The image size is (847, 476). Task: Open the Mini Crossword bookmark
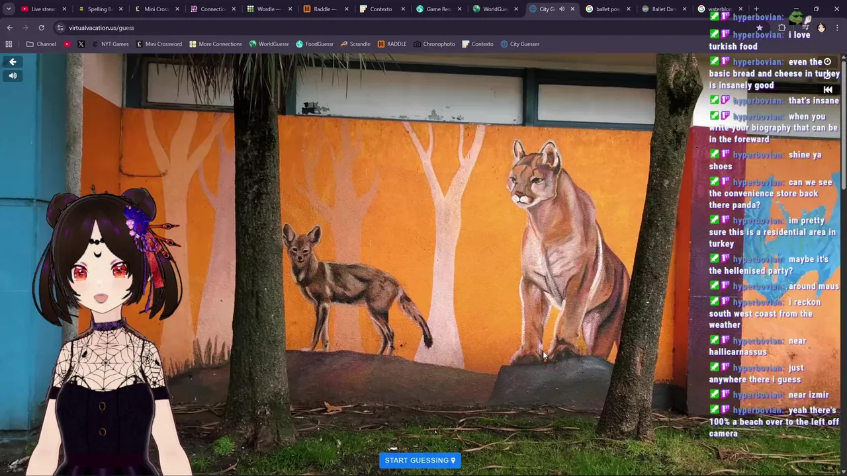coord(159,44)
